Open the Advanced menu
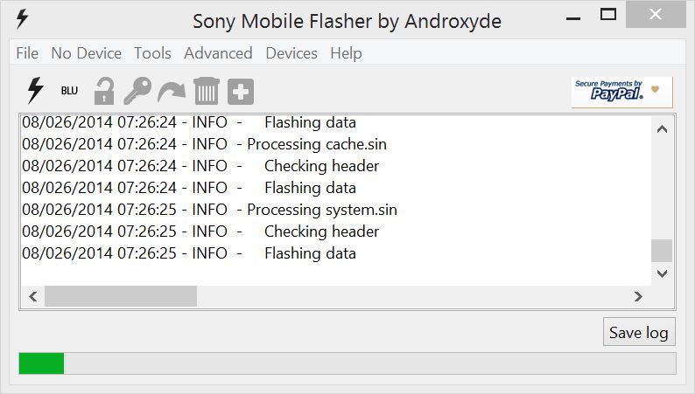Viewport: 695px width, 394px height. click(218, 53)
